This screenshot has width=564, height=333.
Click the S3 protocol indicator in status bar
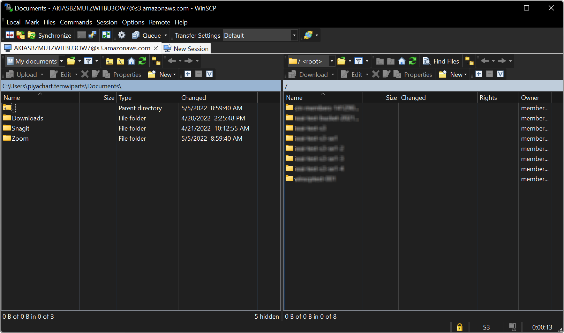486,327
